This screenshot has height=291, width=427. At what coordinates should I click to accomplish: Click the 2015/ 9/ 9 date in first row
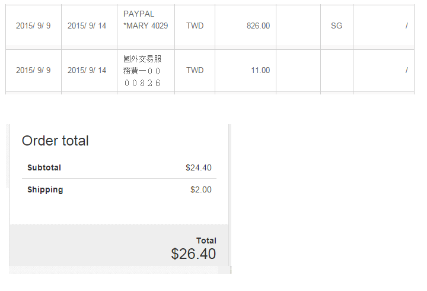33,26
